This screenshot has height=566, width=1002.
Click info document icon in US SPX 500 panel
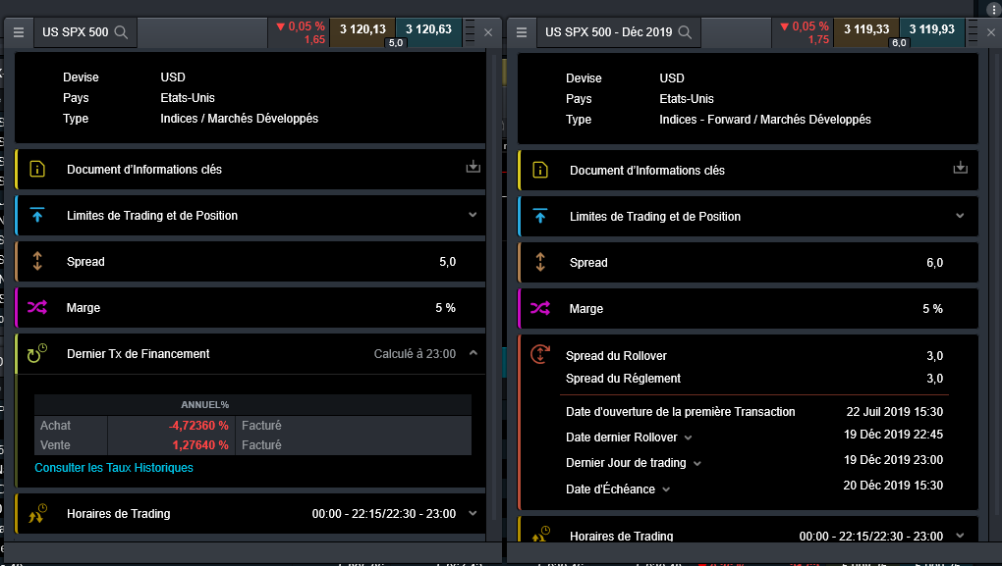[x=37, y=169]
